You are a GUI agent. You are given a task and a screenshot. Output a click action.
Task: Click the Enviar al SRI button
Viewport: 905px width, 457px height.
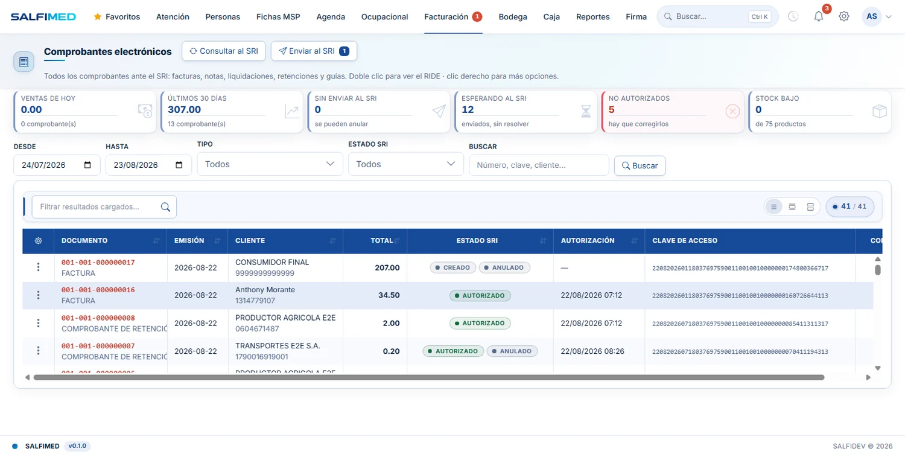click(x=314, y=51)
